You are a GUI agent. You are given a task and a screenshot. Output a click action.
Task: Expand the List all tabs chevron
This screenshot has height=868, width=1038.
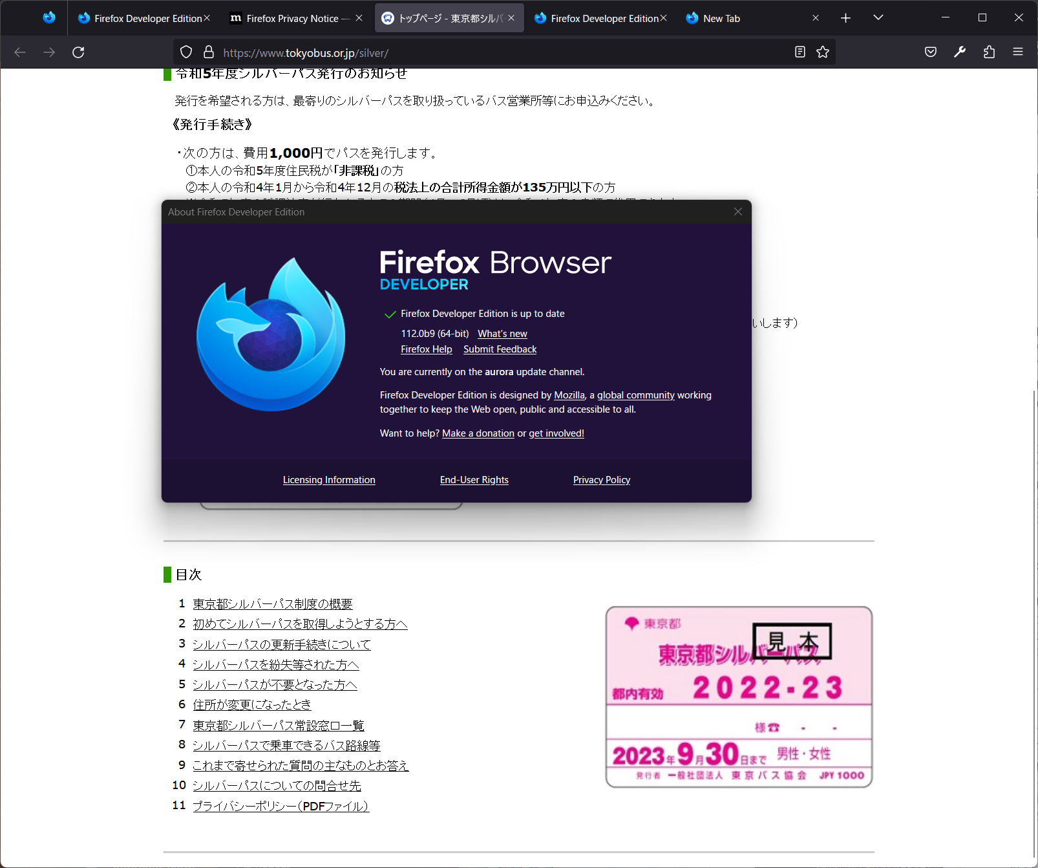point(878,18)
